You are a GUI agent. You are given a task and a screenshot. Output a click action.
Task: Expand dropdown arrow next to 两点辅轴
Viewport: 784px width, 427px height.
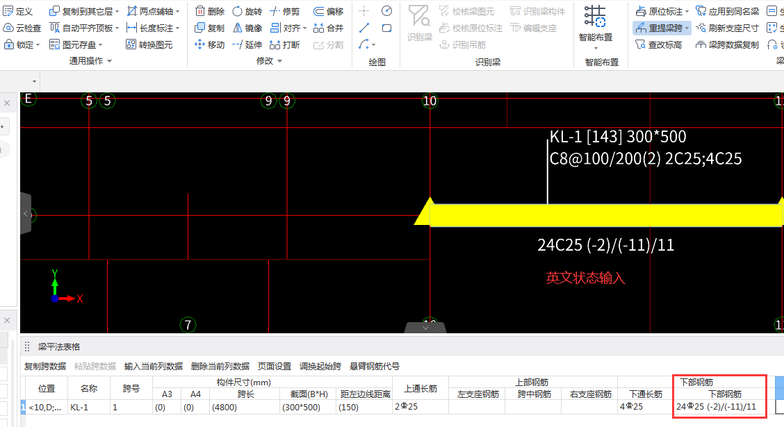point(178,12)
